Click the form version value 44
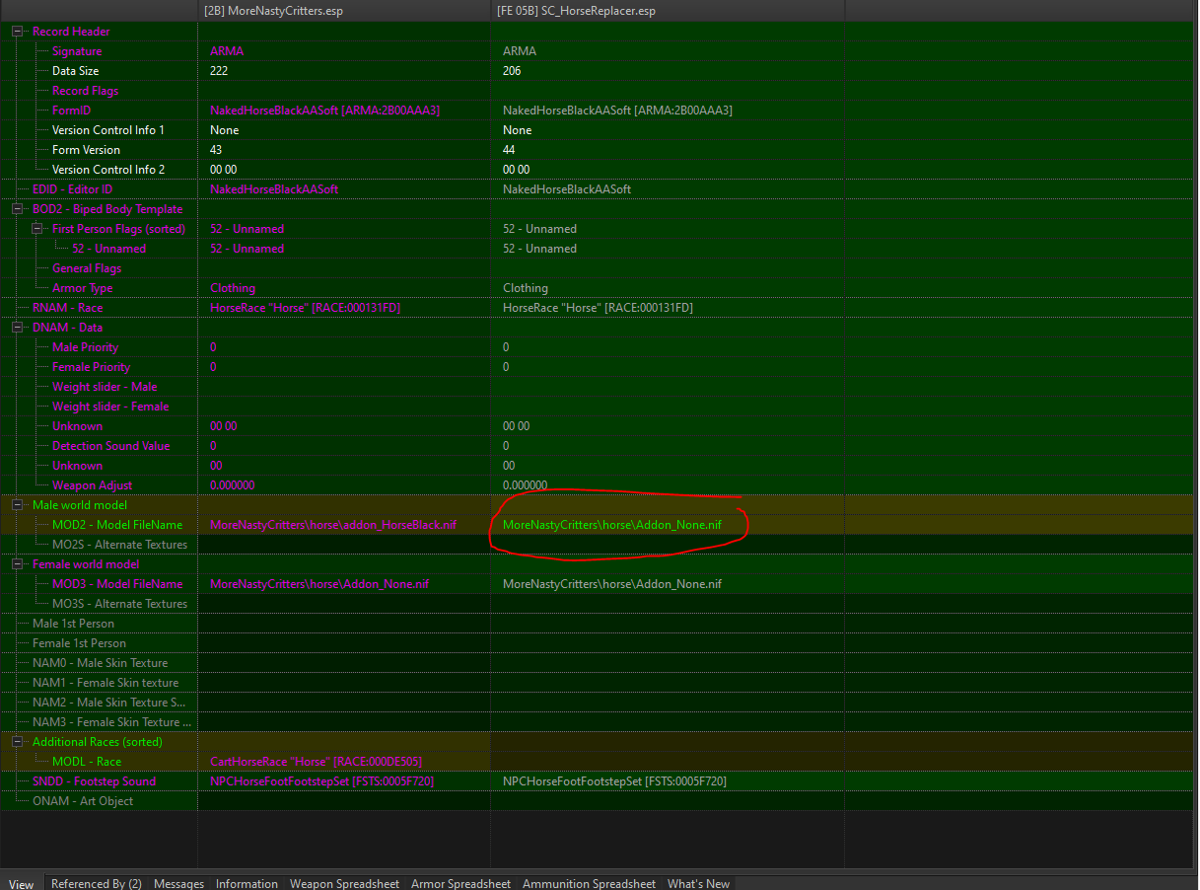The image size is (1200, 890). (509, 150)
